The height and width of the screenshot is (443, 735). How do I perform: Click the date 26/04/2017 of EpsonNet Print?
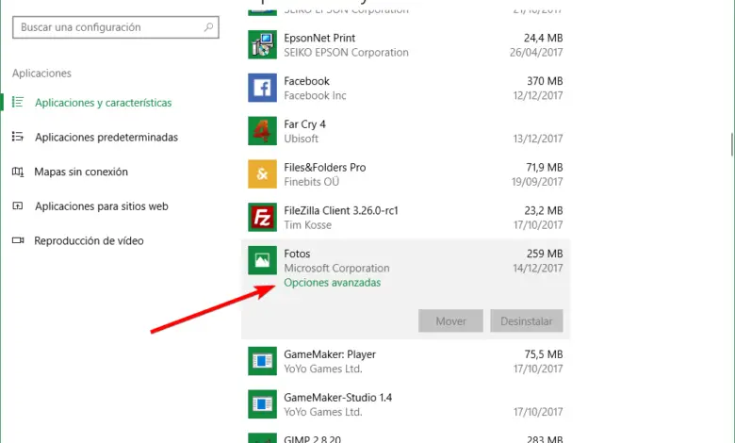(x=536, y=53)
